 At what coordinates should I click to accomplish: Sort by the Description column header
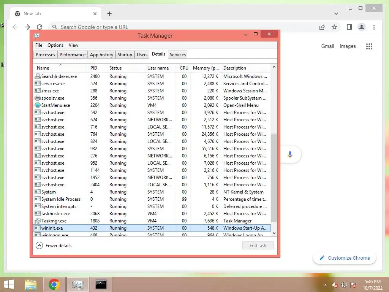[x=246, y=68]
